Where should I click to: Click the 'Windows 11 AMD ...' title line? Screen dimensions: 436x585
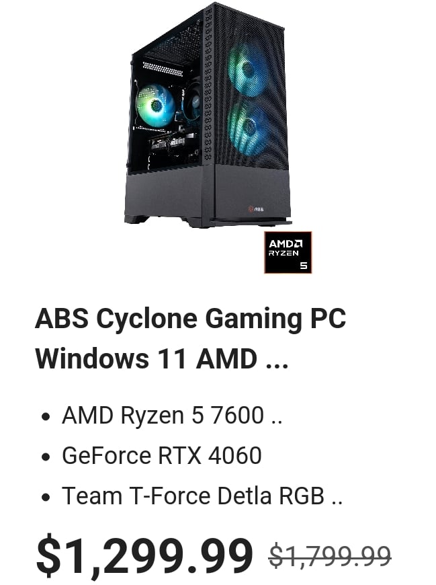162,358
